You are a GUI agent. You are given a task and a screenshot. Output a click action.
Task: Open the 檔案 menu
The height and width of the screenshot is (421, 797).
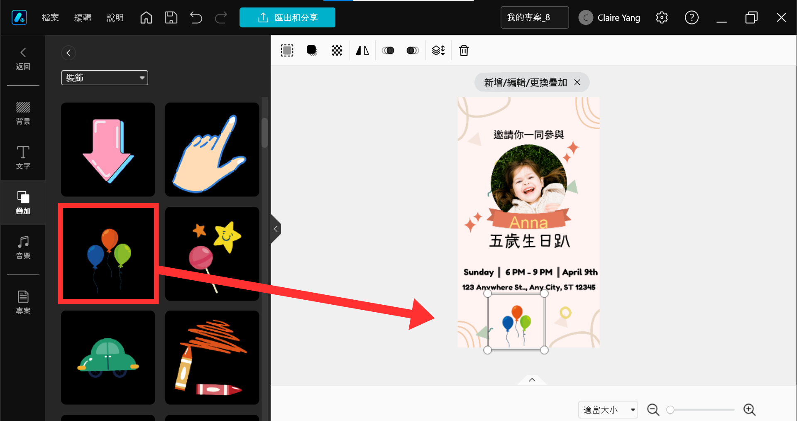coord(50,17)
